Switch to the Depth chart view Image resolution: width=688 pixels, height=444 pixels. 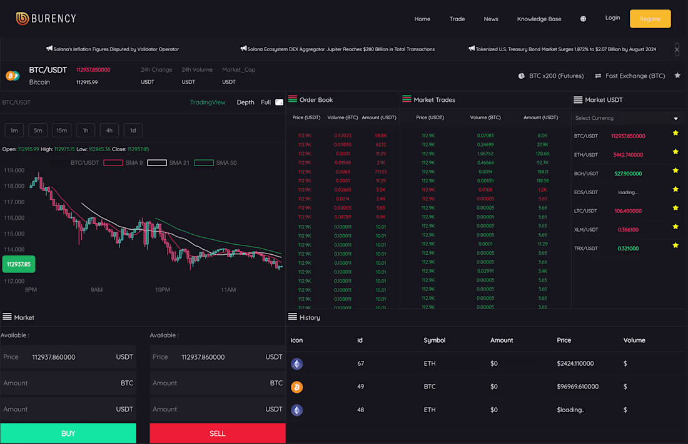point(245,102)
